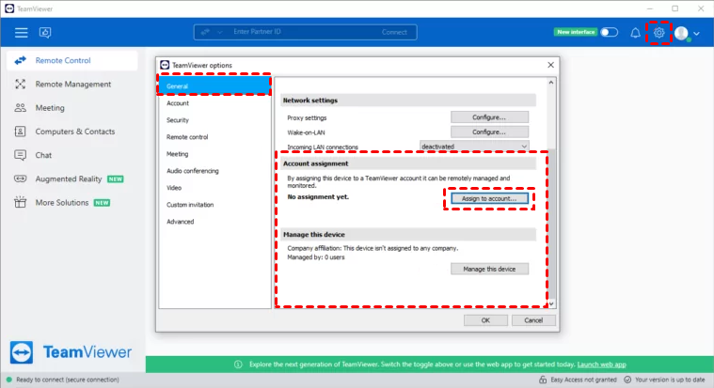
Task: Click the Computers & Contacts icon
Action: 20,132
